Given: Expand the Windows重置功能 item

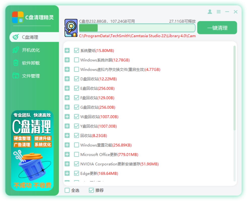Looking at the screenshot, I should [67, 145].
